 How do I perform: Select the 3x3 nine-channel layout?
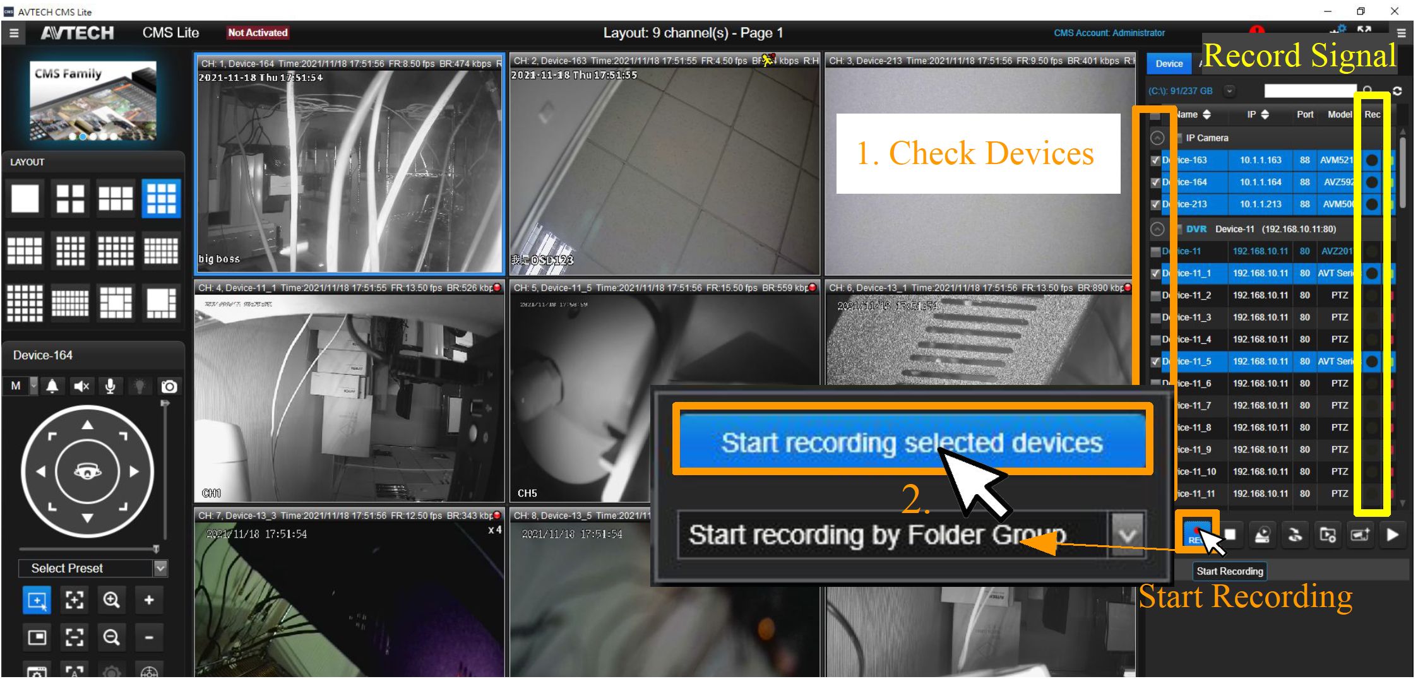(161, 199)
